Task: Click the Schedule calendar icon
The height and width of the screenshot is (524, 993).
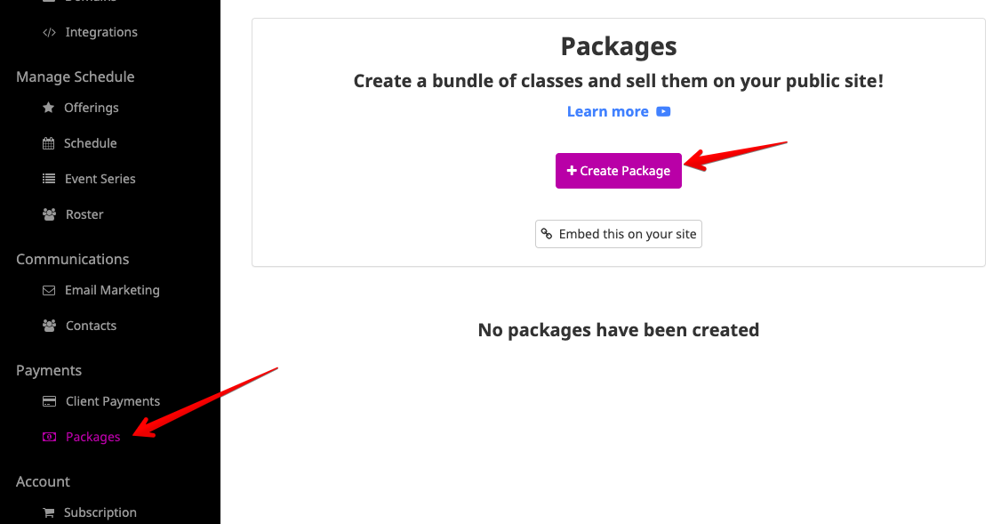Action: click(48, 143)
